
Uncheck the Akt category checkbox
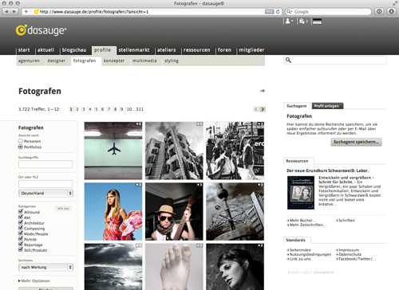21,217
